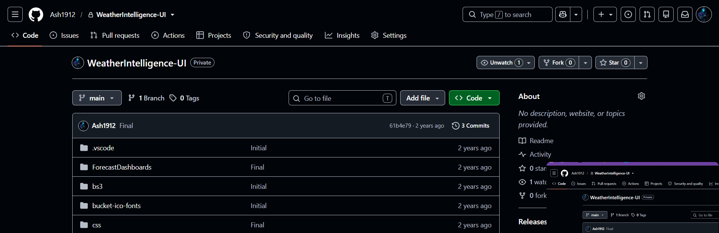This screenshot has width=719, height=233.
Task: Open the Add file dropdown
Action: tap(422, 98)
